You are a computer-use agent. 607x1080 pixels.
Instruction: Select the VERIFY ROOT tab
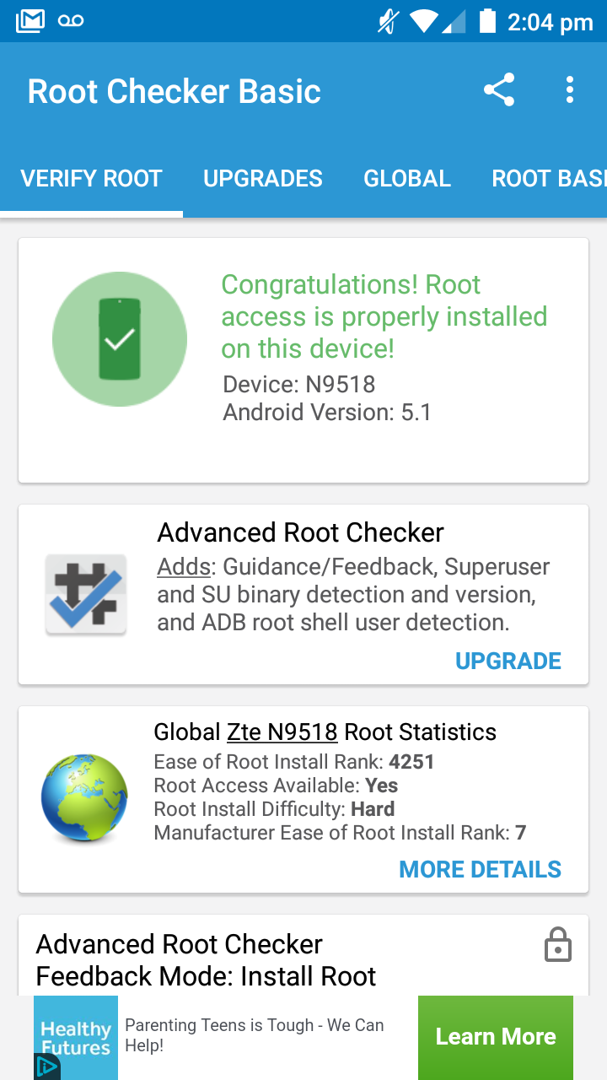tap(91, 179)
